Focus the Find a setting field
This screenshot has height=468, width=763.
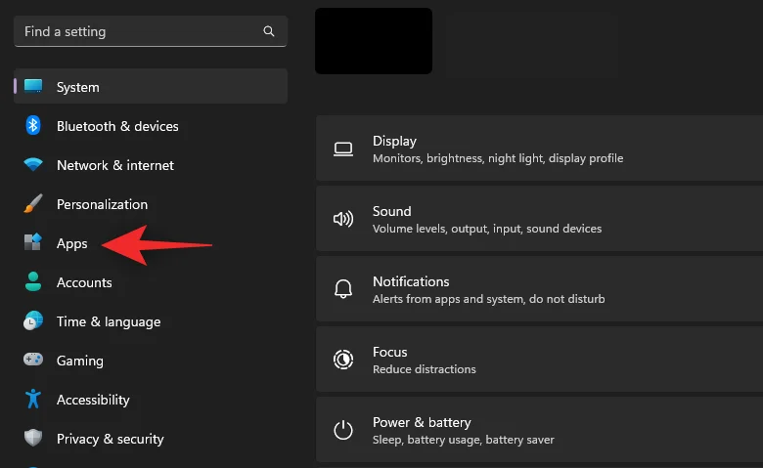pos(151,31)
